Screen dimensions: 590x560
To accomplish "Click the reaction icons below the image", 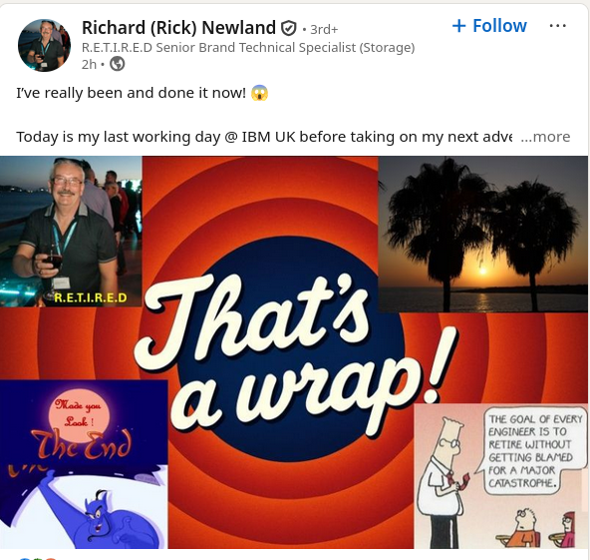I will click(x=38, y=558).
